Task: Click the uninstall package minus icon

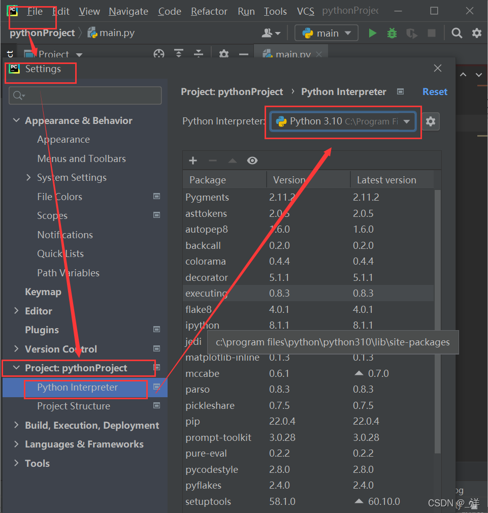Action: click(213, 161)
